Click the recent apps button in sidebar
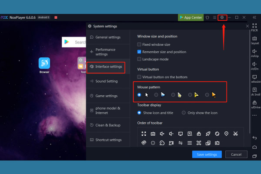The width and height of the screenshot is (261, 174). coord(254,156)
